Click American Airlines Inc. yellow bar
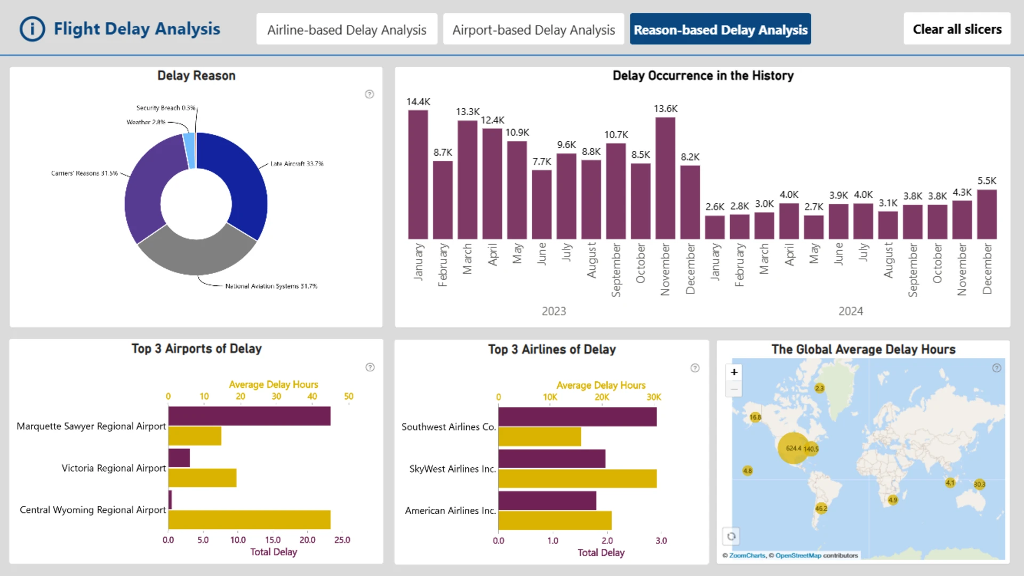Viewport: 1024px width, 576px height. coord(555,521)
